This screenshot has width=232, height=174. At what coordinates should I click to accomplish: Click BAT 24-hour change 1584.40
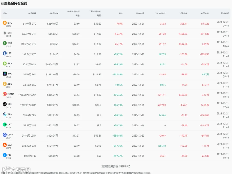162,146
